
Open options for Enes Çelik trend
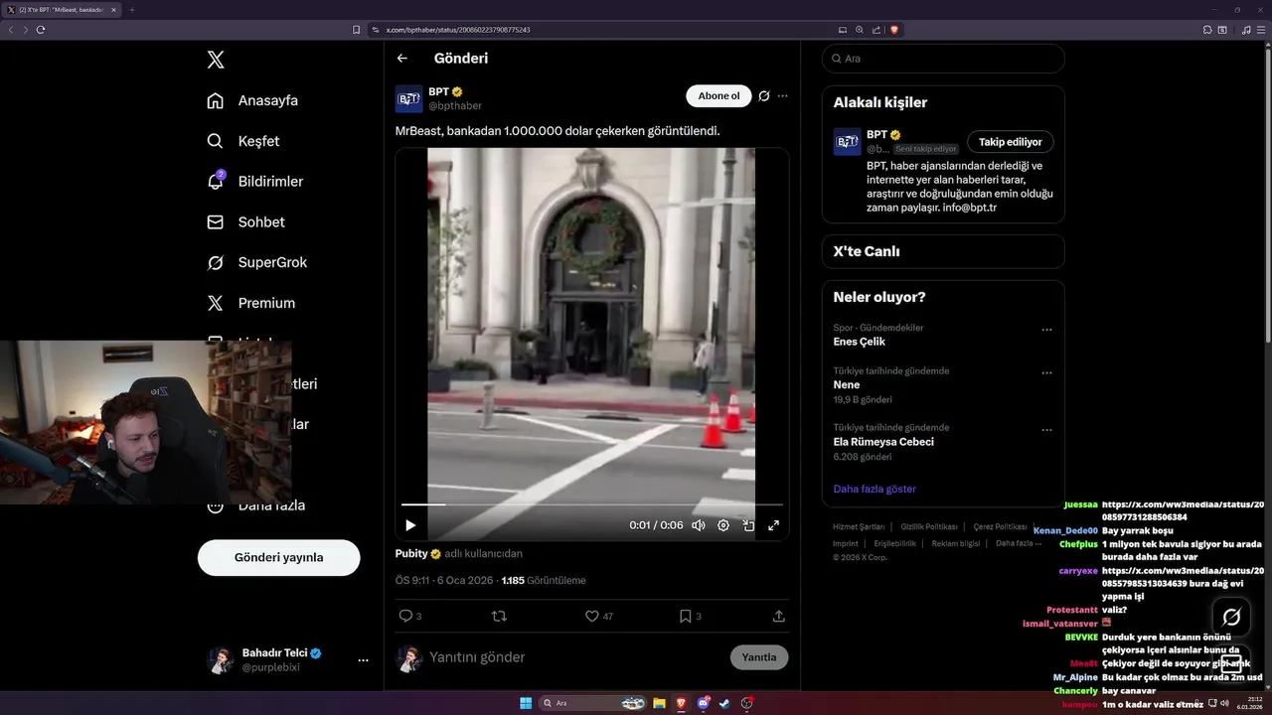tap(1046, 330)
